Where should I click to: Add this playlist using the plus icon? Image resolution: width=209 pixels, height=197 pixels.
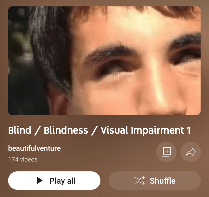point(166,152)
